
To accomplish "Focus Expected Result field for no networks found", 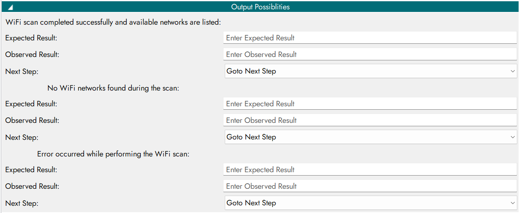I will pyautogui.click(x=370, y=104).
